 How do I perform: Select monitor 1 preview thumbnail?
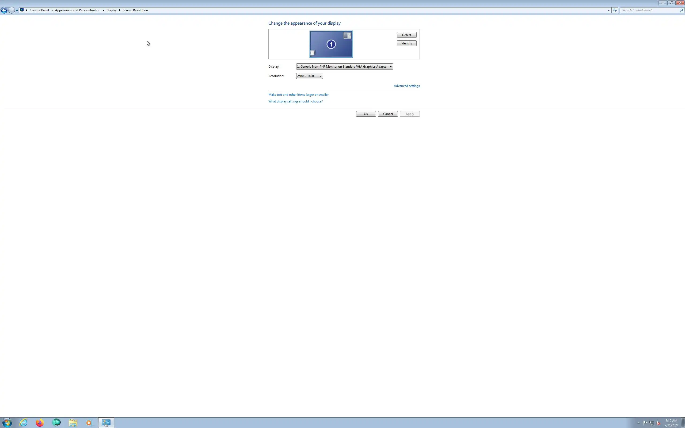click(331, 44)
